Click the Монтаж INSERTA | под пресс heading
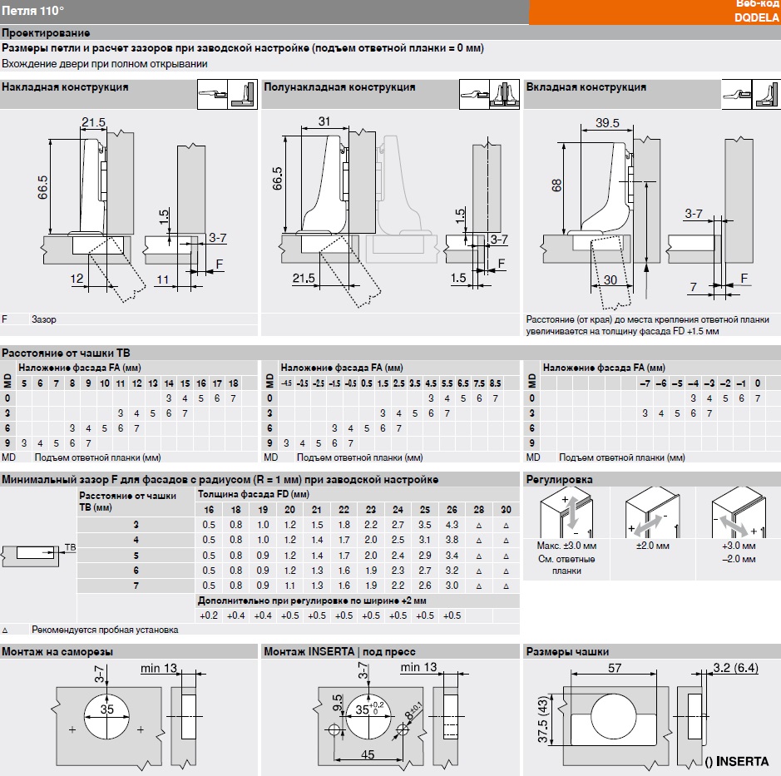The image size is (781, 776). click(x=339, y=651)
